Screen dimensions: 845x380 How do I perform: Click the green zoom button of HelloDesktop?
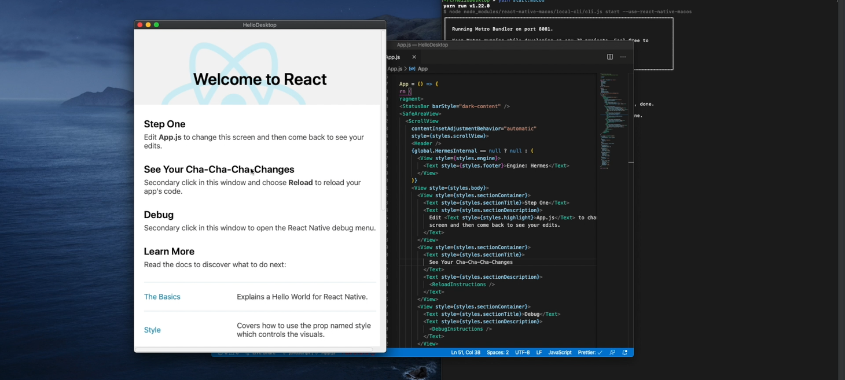156,25
